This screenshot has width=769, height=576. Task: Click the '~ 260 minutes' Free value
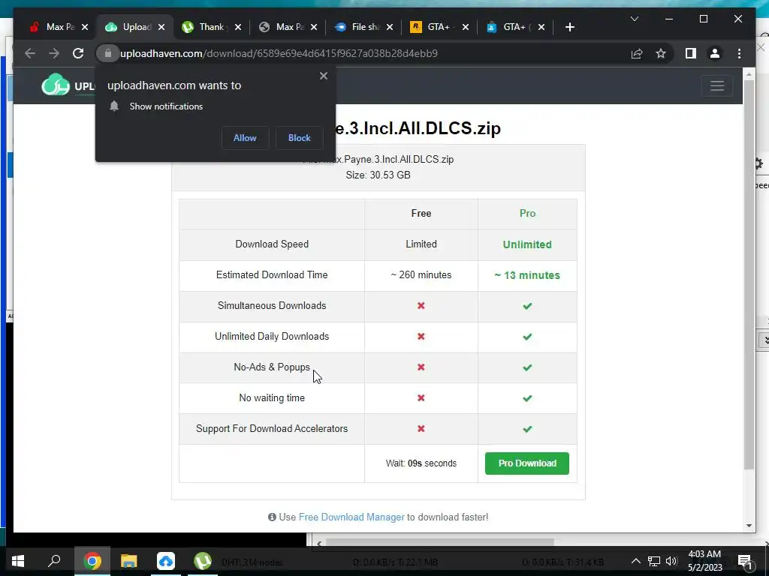[x=421, y=274]
